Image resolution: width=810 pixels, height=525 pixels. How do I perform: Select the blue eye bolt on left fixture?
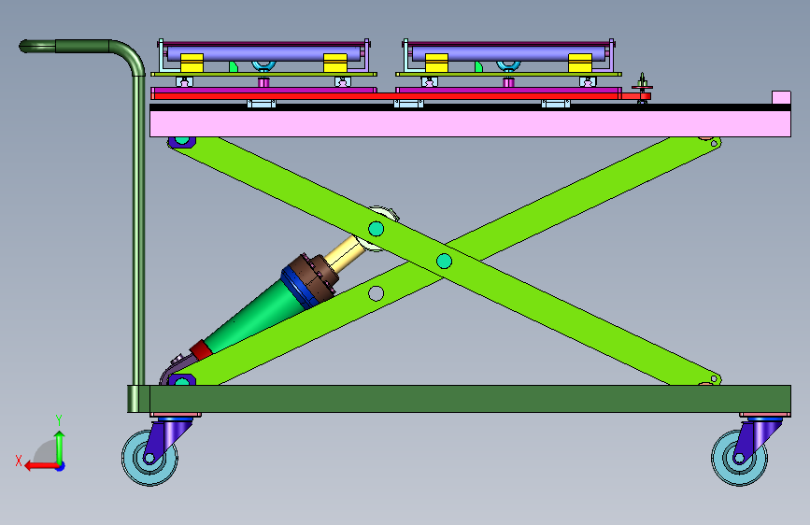click(x=264, y=65)
